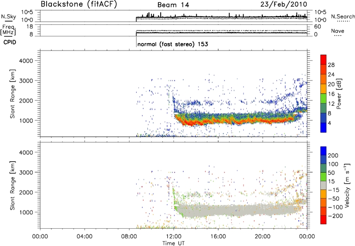This screenshot has width=355, height=246.
Task: Click the 'Velocity [m s-1]' color bar label
Action: (347, 185)
